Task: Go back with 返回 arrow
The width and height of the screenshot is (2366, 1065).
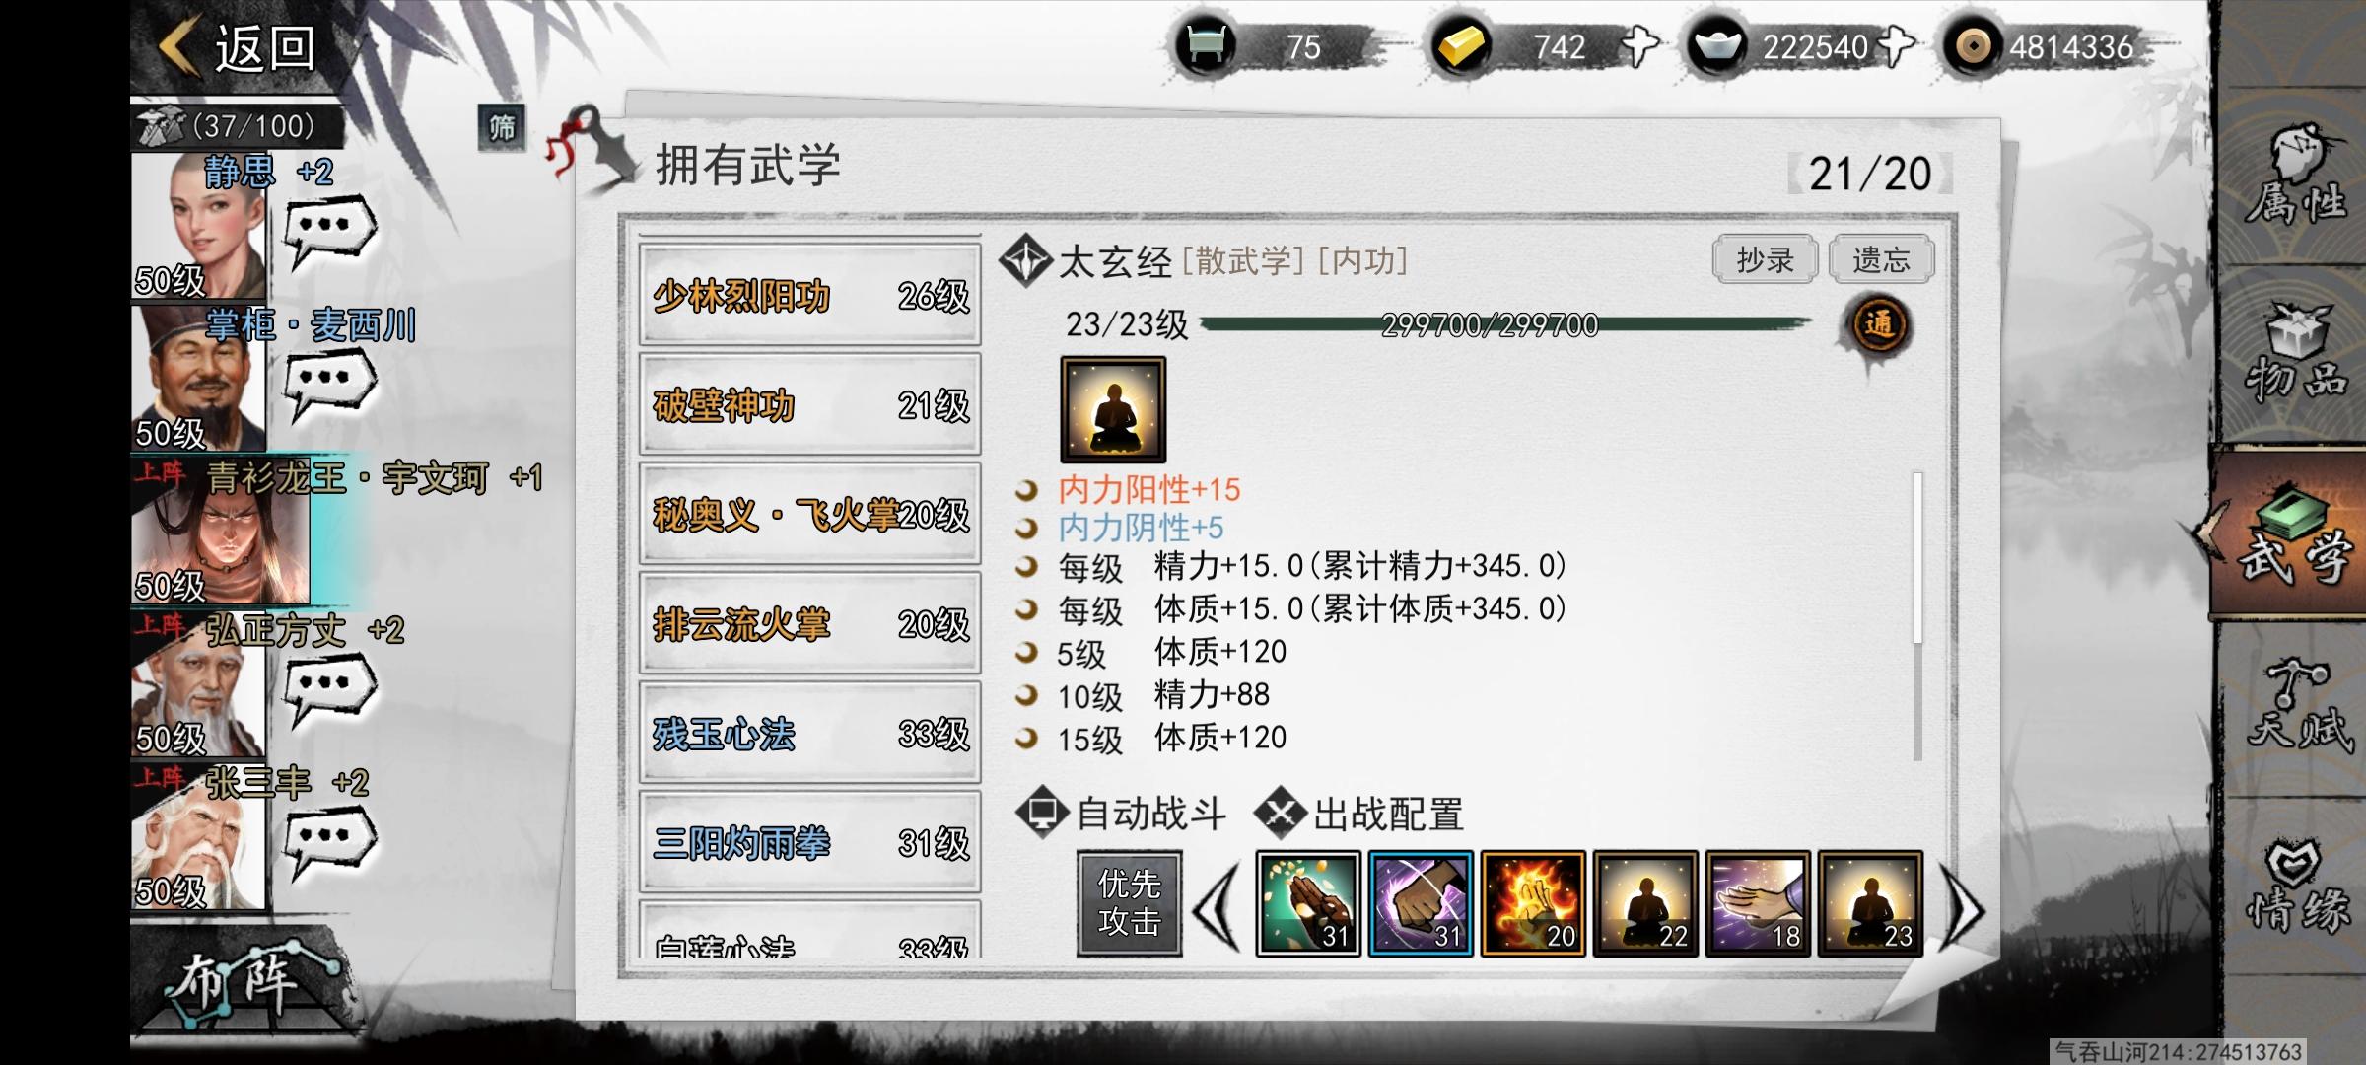Action: pos(237,47)
